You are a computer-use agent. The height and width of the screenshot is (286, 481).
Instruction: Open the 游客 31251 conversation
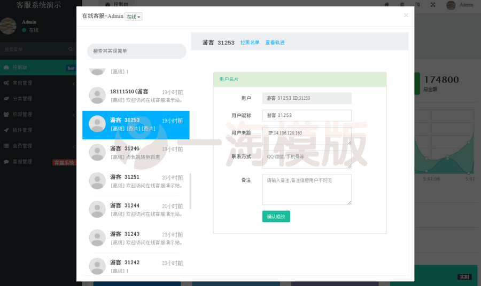(x=136, y=181)
